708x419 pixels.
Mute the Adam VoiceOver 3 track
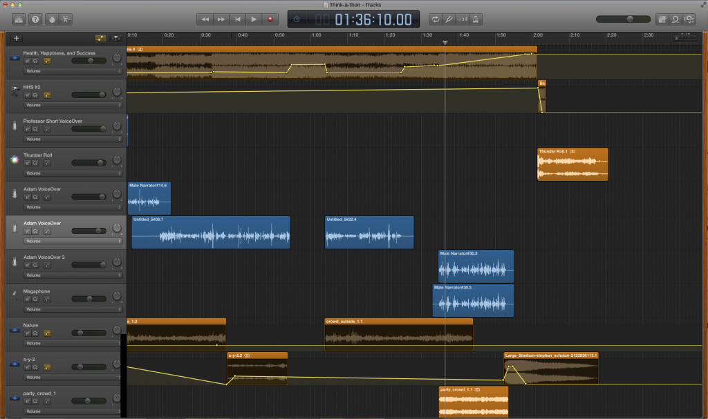[x=27, y=265]
